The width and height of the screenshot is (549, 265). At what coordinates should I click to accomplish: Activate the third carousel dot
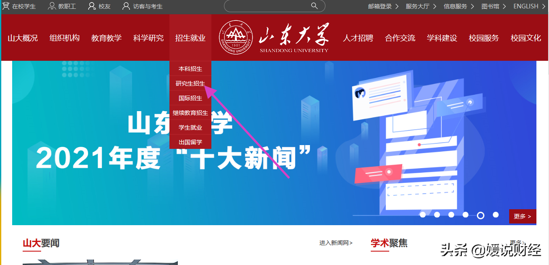click(451, 215)
